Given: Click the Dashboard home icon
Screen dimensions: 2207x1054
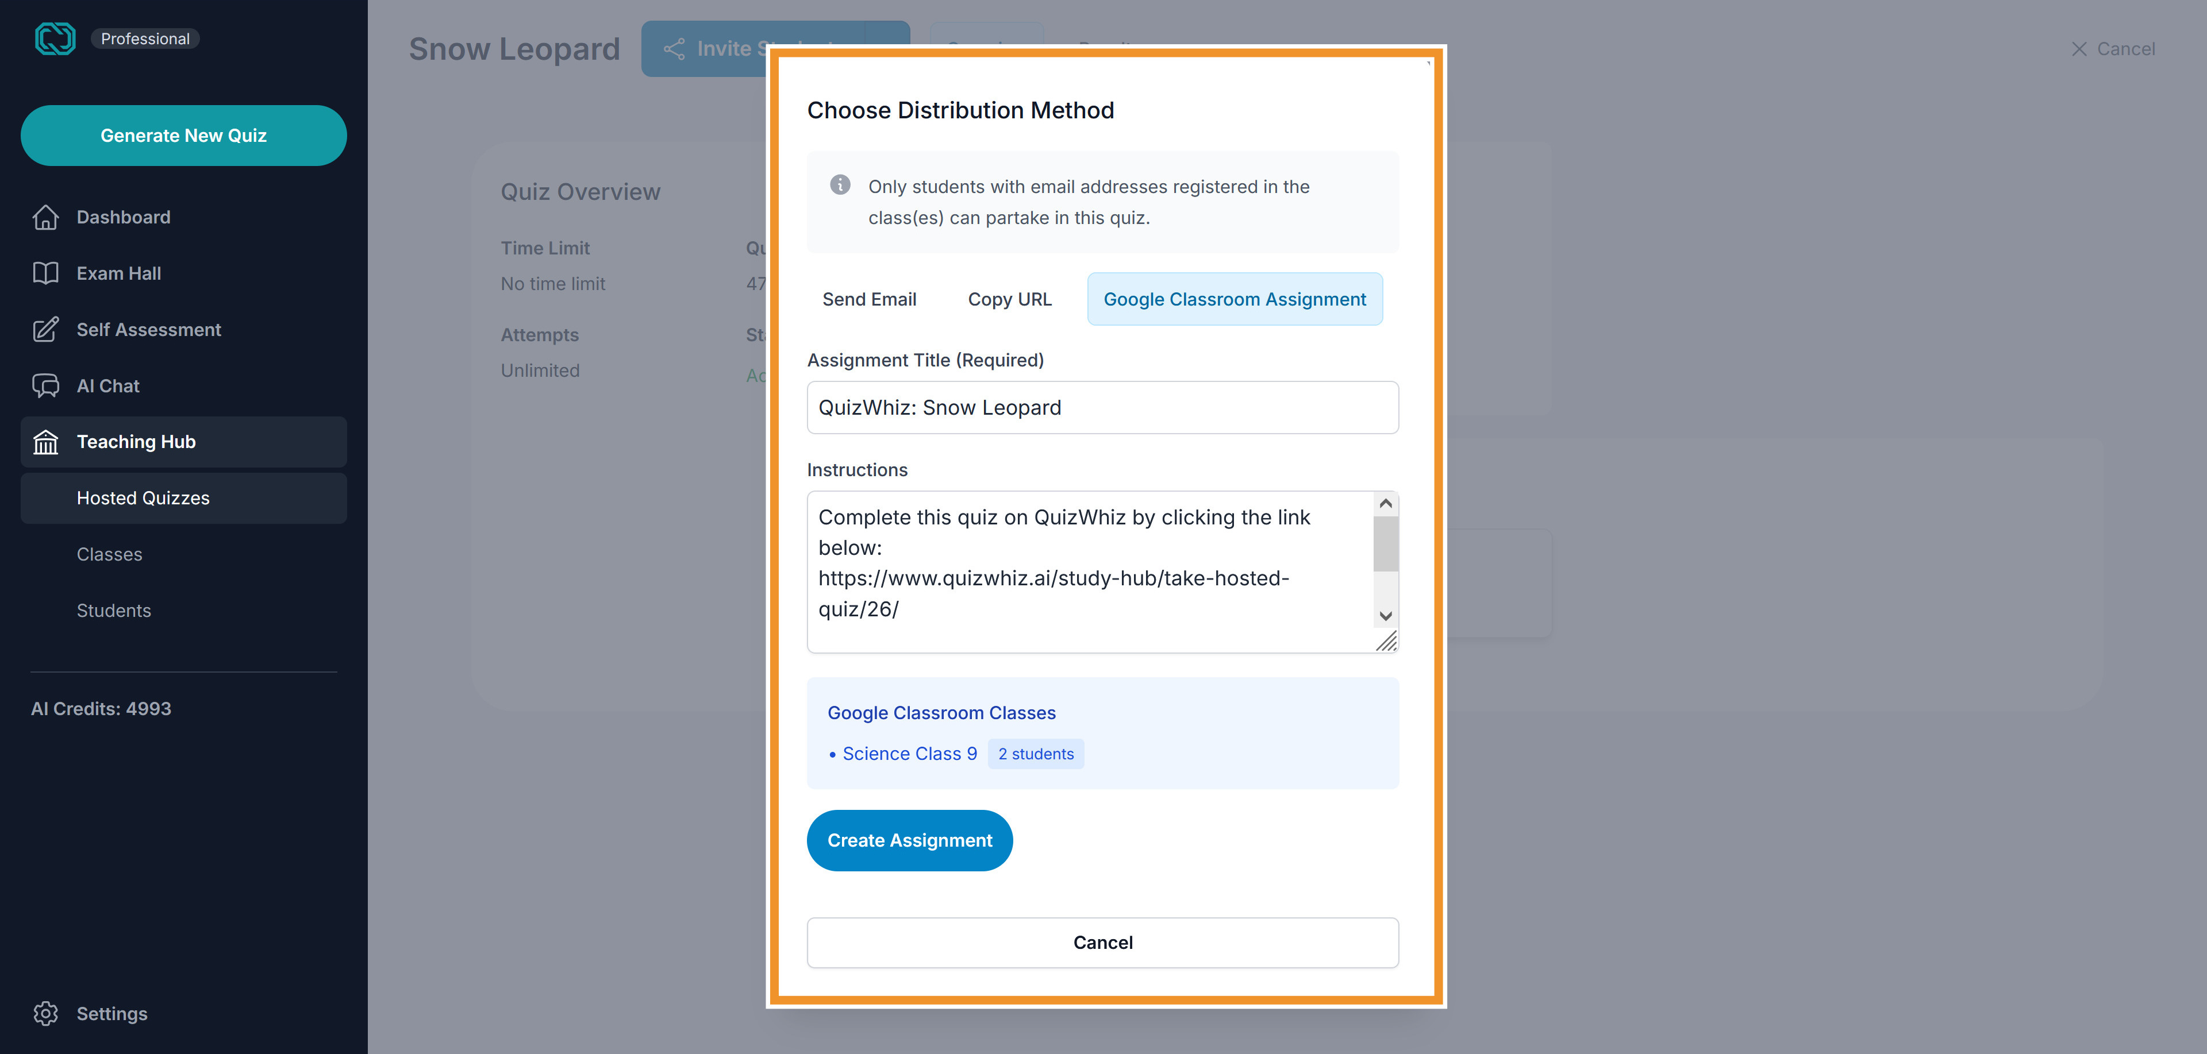Looking at the screenshot, I should click(45, 218).
